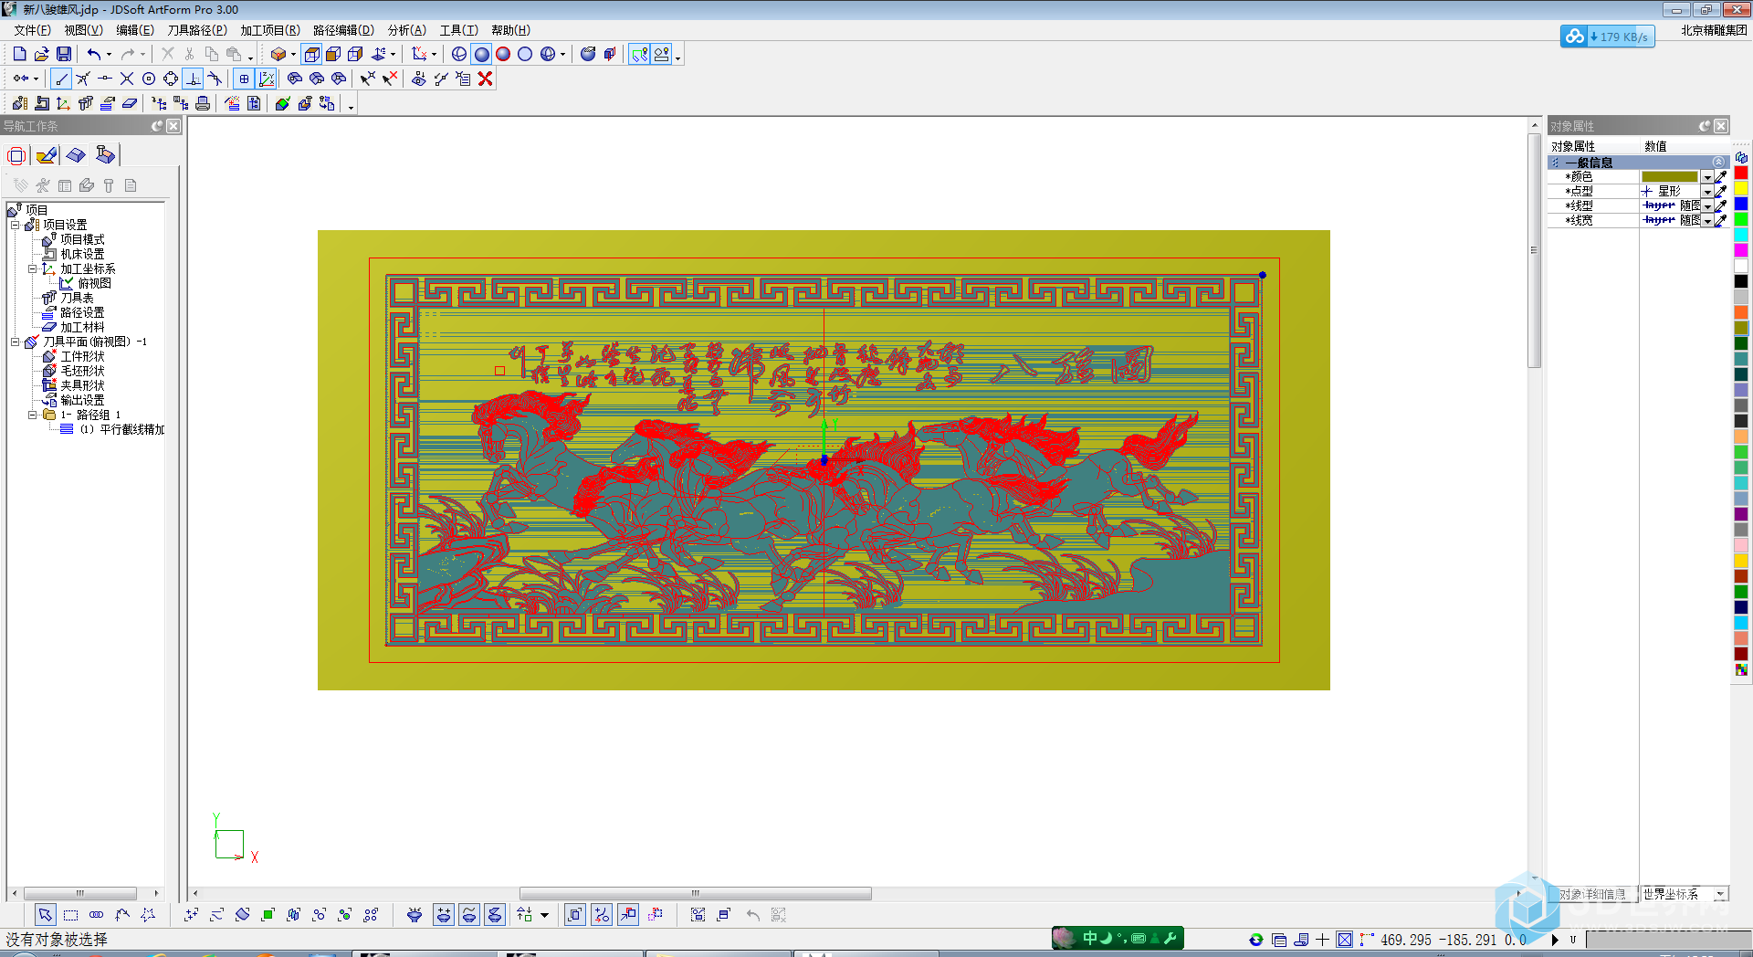Pick the magenta color swatch in palette
Viewport: 1753px width, 957px height.
1741,250
